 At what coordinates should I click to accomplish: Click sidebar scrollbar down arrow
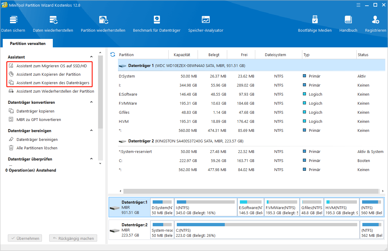(x=100, y=164)
